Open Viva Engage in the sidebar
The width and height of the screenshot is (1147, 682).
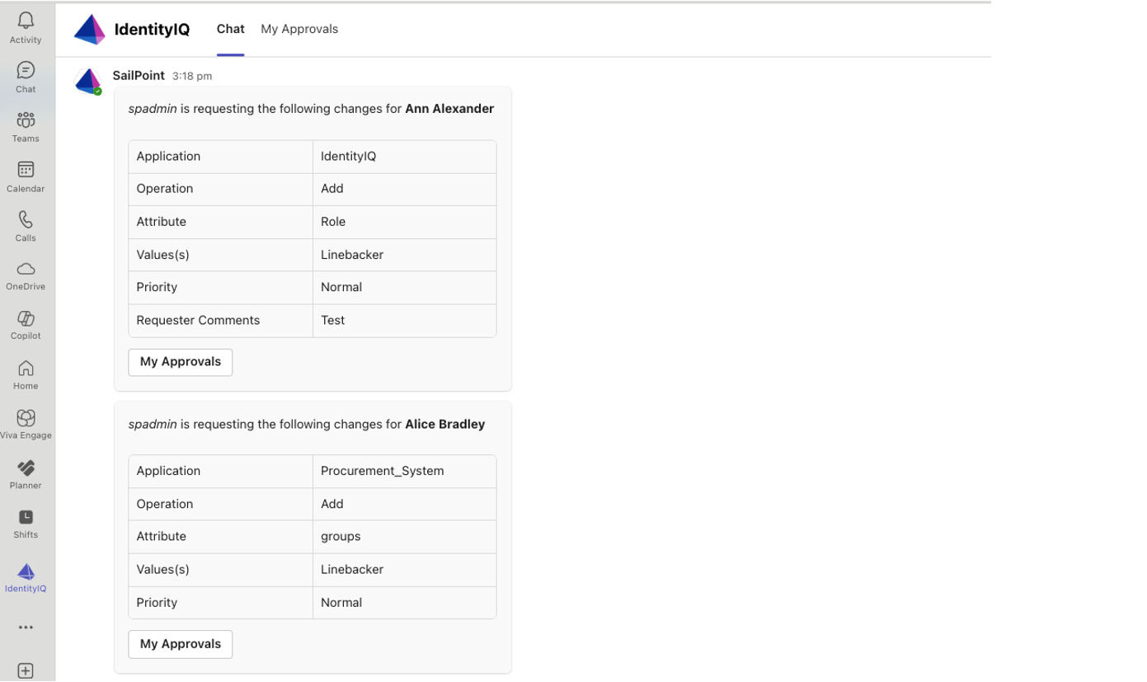[x=26, y=424]
